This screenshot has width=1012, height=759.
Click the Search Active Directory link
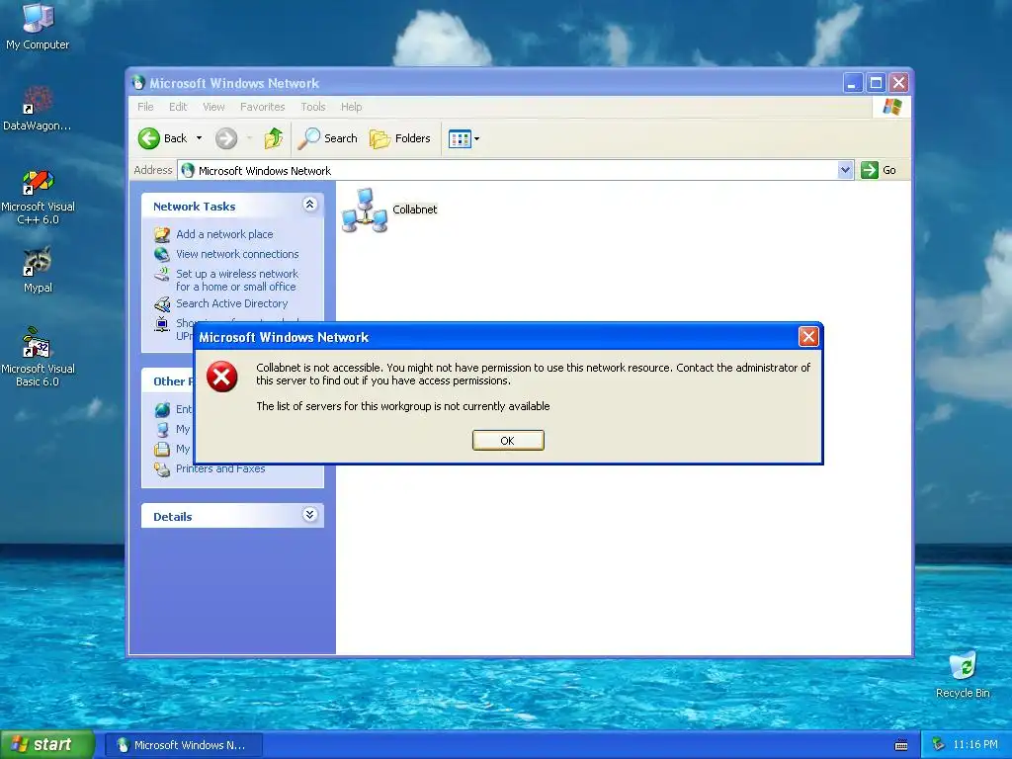[x=231, y=303]
